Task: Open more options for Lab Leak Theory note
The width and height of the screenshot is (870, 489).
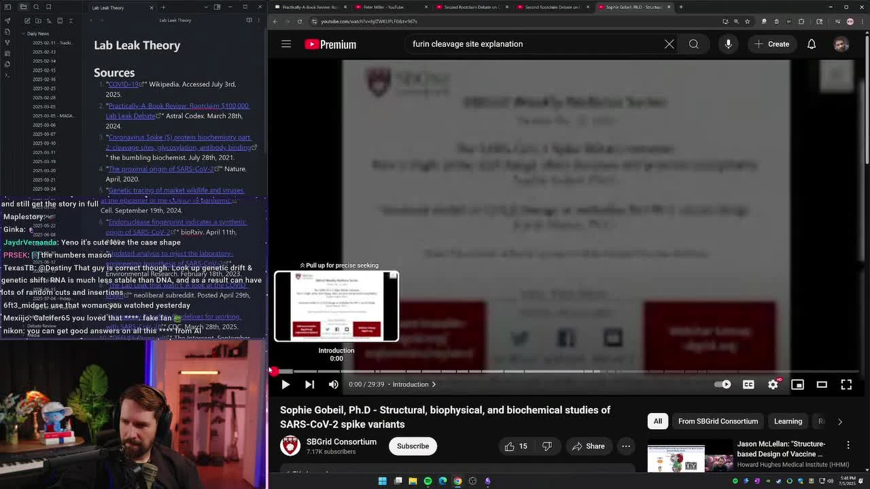Action: pyautogui.click(x=259, y=20)
